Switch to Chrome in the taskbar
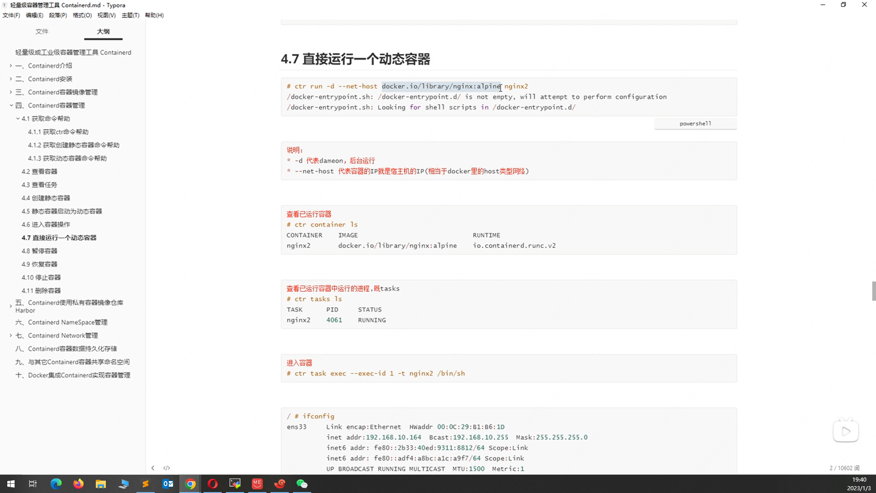 pyautogui.click(x=190, y=484)
